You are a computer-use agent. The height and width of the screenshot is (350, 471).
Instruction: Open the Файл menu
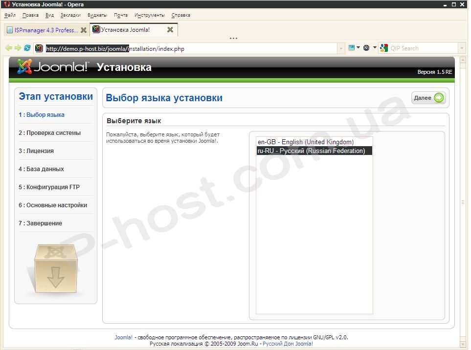pos(10,15)
